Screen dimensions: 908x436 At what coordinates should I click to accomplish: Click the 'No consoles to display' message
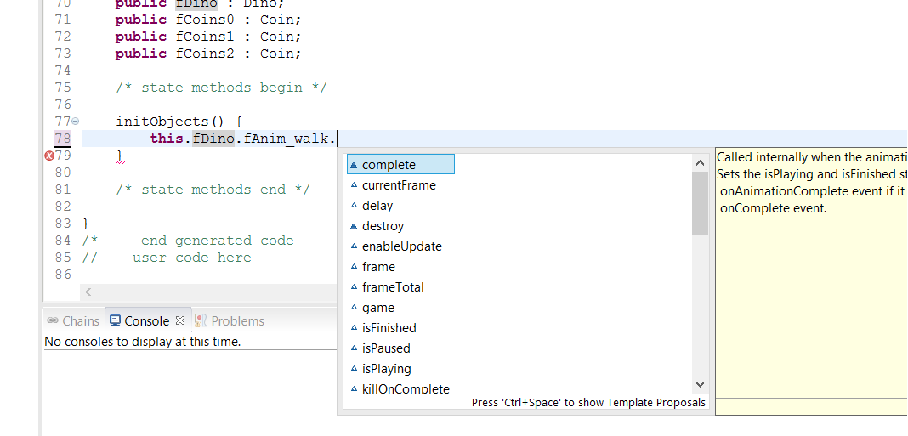point(143,342)
